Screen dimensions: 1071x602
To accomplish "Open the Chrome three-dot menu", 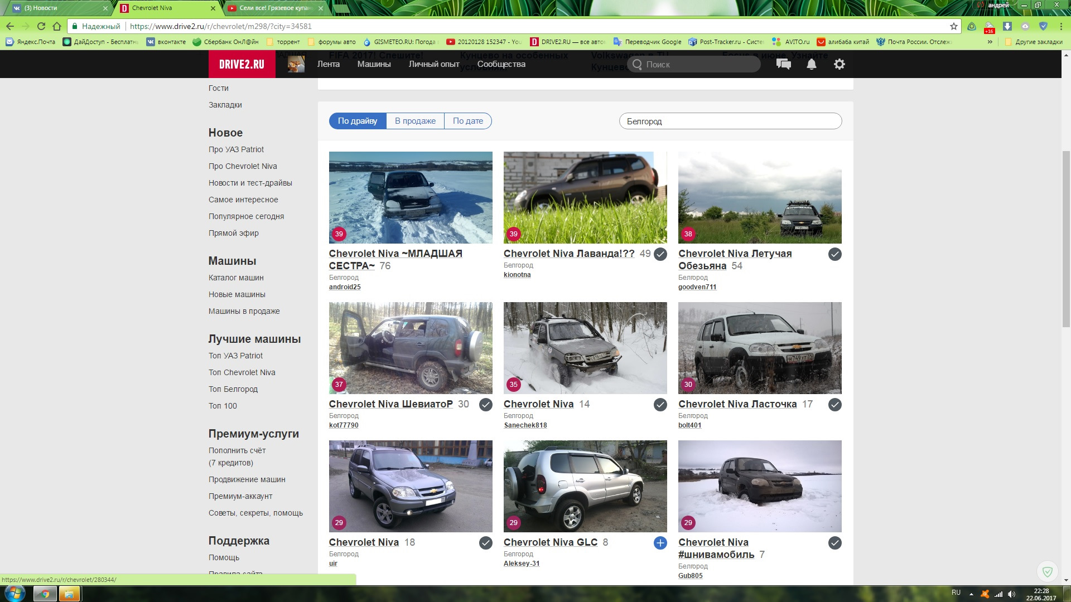I will (x=1061, y=26).
